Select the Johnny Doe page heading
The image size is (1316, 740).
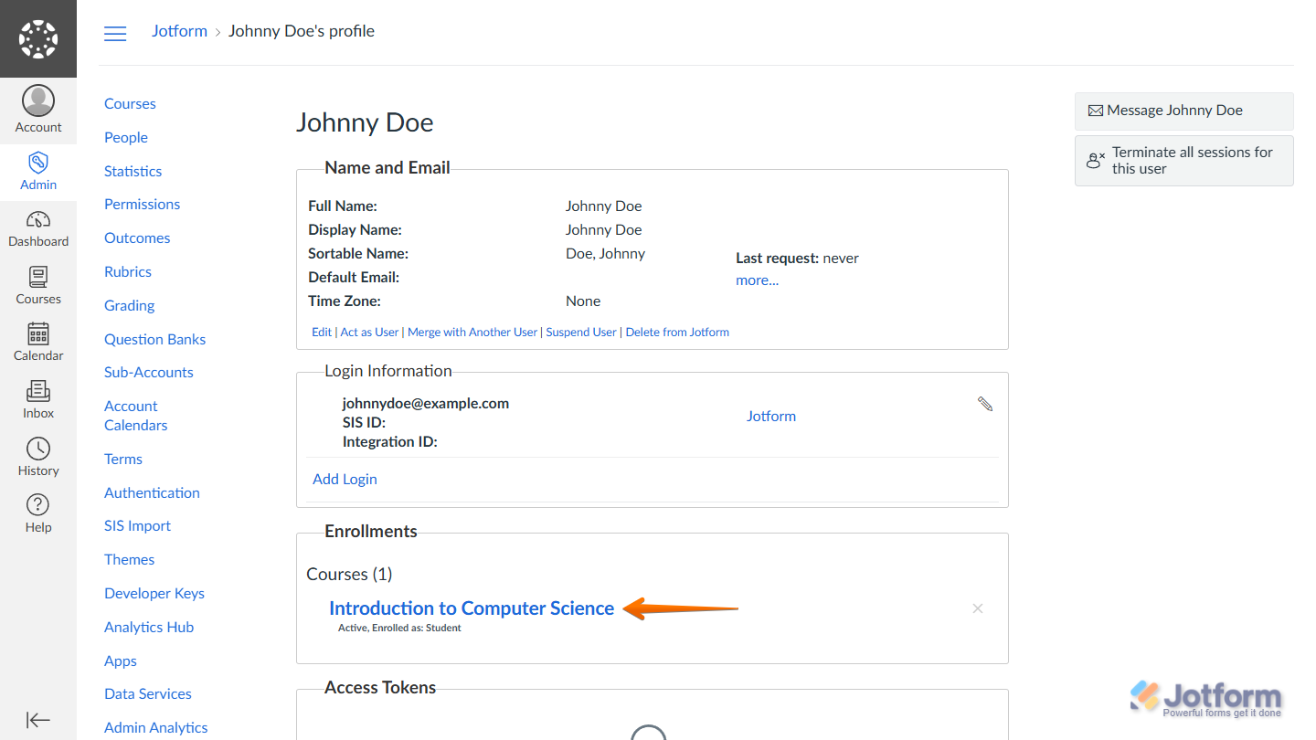click(x=365, y=122)
